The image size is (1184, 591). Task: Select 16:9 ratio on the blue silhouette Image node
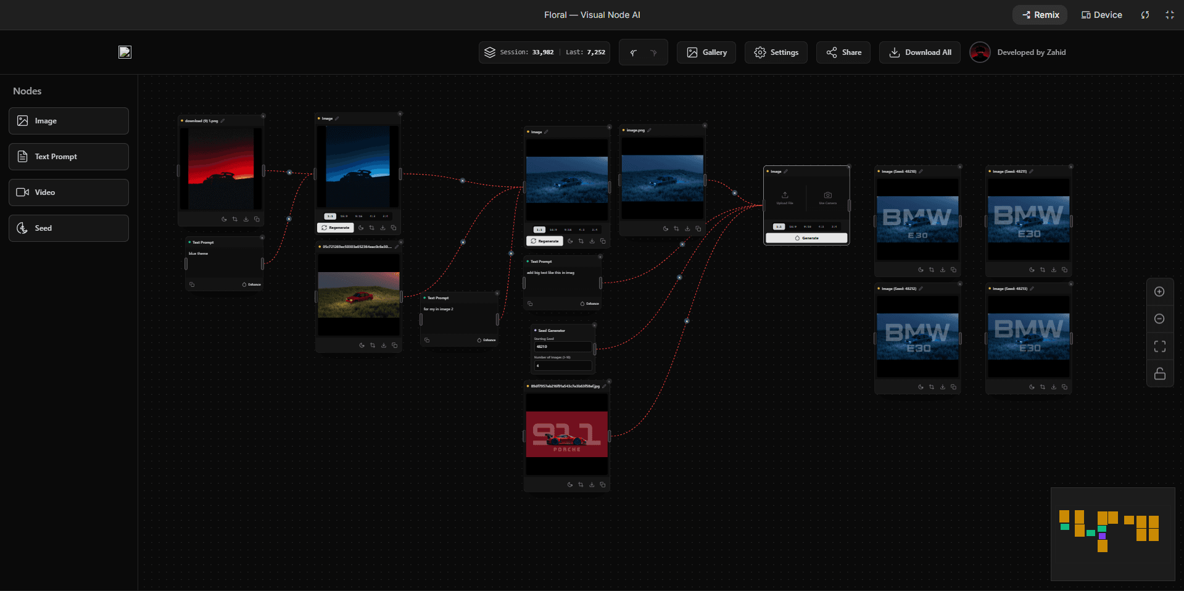tap(344, 217)
